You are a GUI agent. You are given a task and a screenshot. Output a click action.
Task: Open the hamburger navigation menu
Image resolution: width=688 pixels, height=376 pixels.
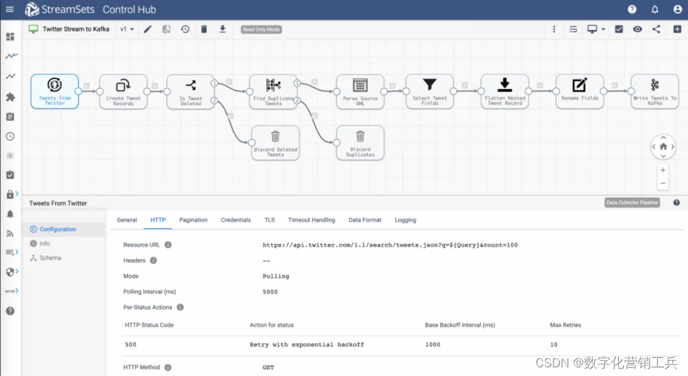(x=9, y=9)
